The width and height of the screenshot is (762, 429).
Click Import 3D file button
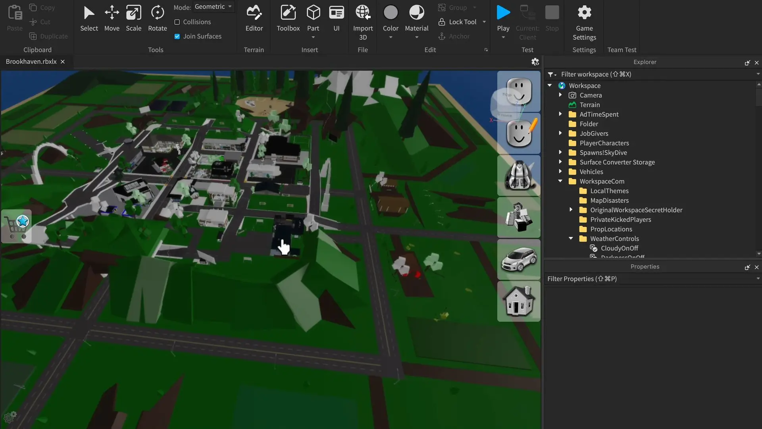pyautogui.click(x=363, y=22)
